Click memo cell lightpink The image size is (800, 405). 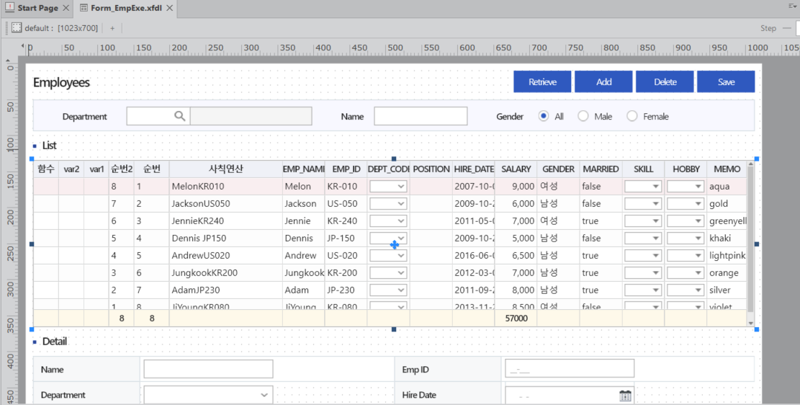[727, 256]
